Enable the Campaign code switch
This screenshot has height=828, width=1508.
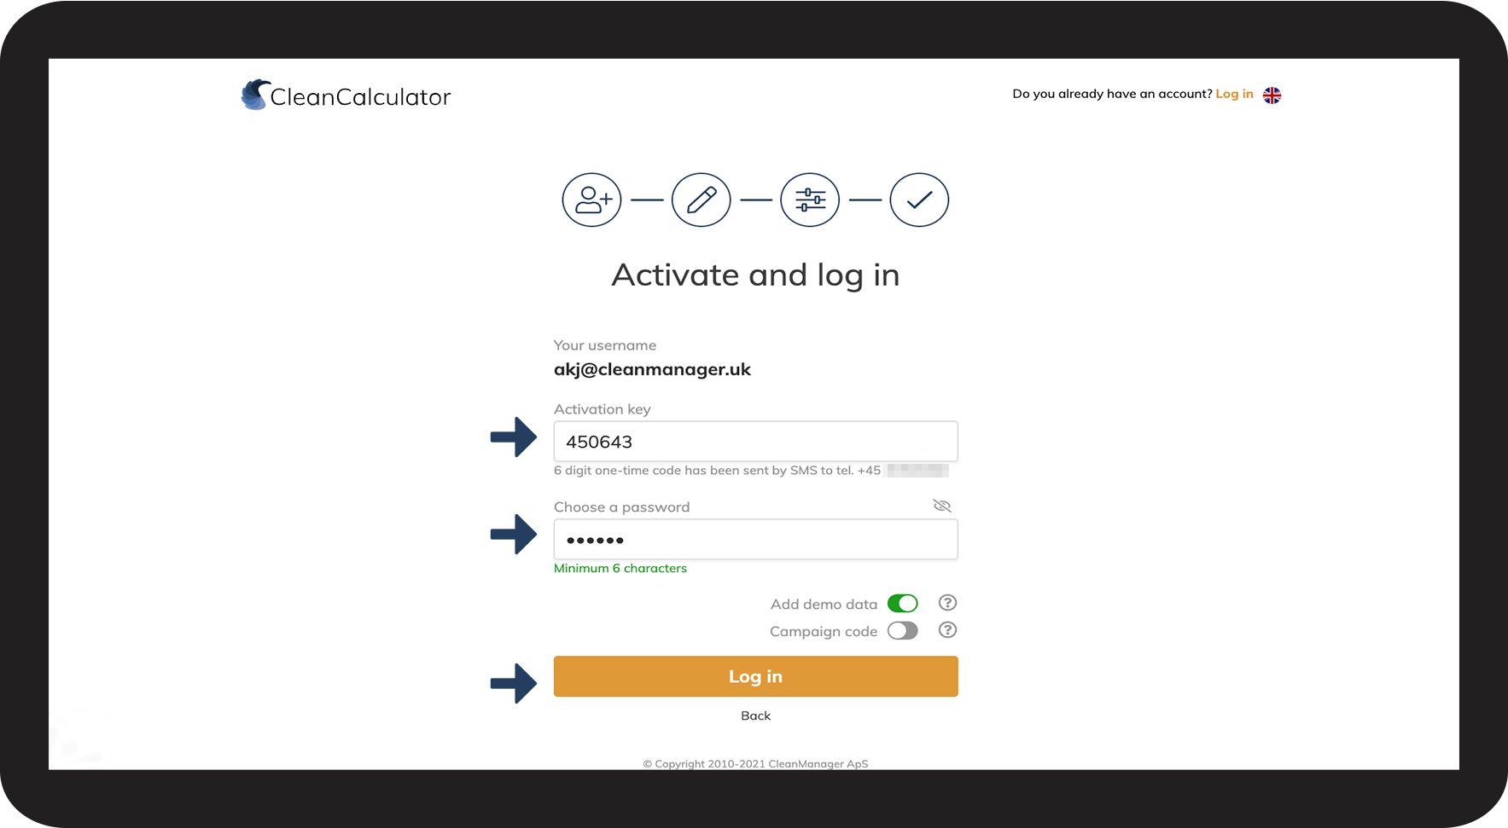coord(903,631)
